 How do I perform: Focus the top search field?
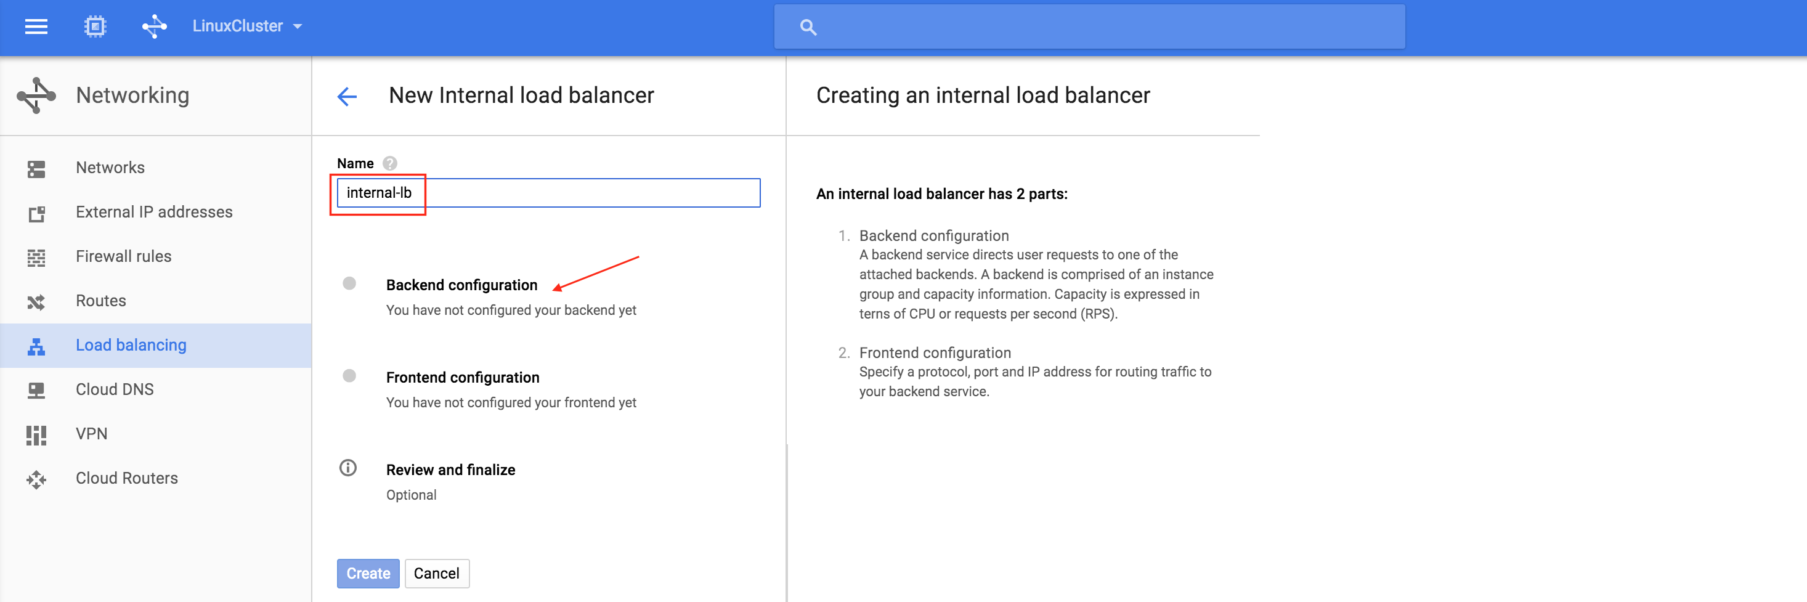click(x=1089, y=27)
